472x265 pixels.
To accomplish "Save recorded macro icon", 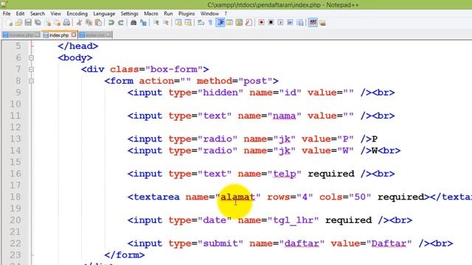I will pos(300,23).
